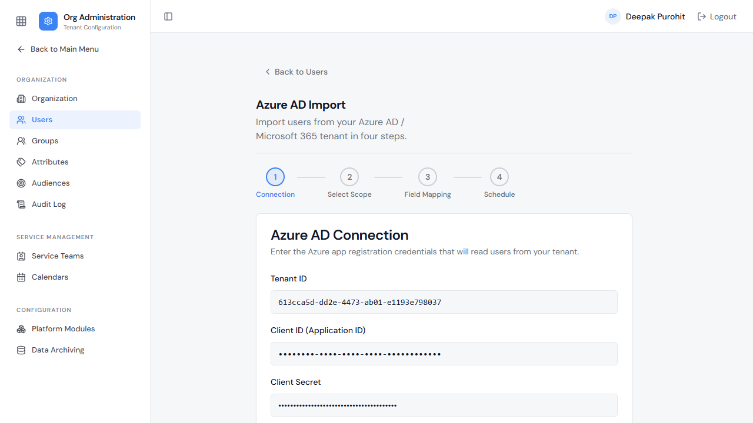The image size is (753, 423).
Task: Open the Groups menu item
Action: (x=75, y=141)
